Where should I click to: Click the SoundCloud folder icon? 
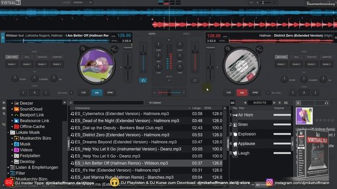[16, 109]
